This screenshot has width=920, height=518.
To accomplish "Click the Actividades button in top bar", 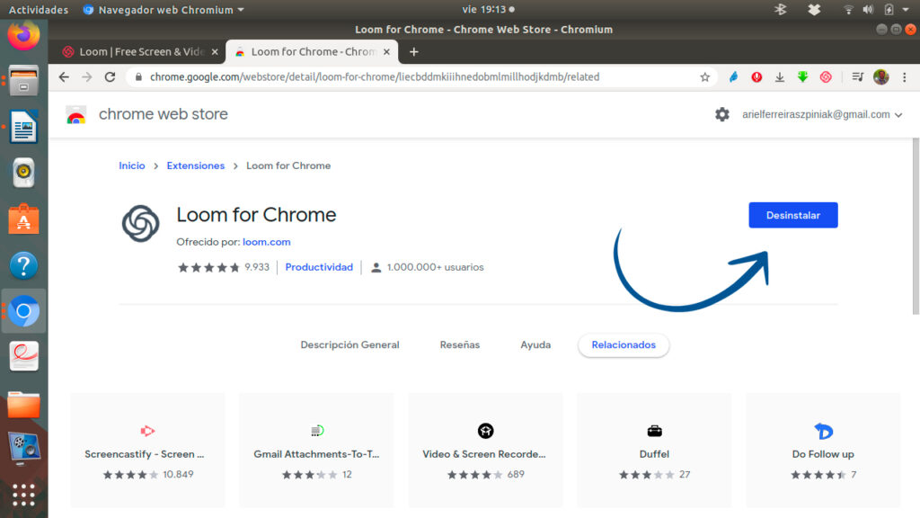I will tap(39, 10).
